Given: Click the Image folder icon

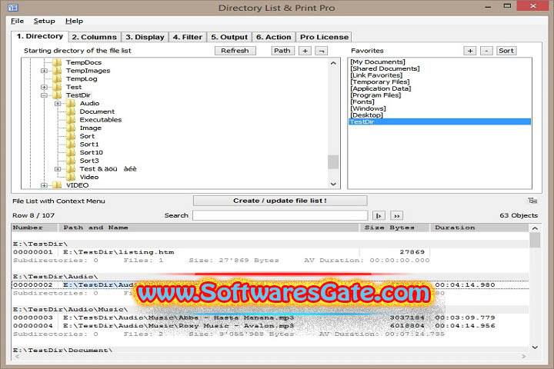Looking at the screenshot, I should (x=71, y=128).
